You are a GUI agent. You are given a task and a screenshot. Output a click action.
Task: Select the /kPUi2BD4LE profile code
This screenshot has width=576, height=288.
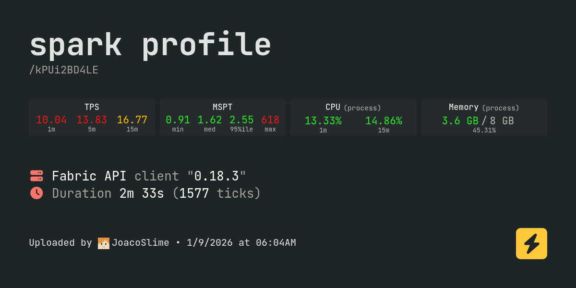tap(63, 70)
